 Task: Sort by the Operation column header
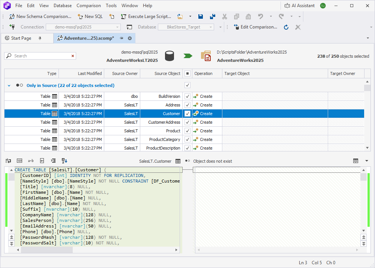tap(207, 73)
